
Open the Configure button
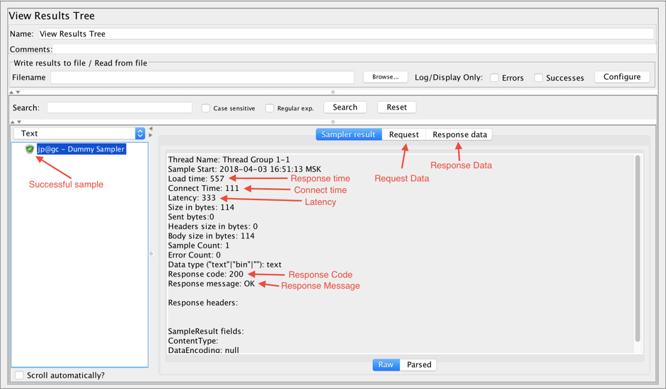(622, 77)
